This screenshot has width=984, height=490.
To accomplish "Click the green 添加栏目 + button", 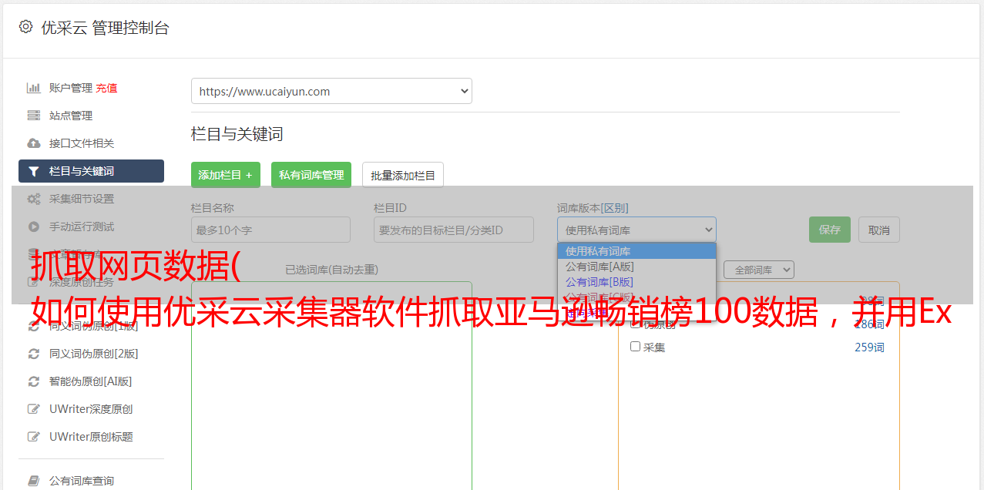I will [226, 175].
